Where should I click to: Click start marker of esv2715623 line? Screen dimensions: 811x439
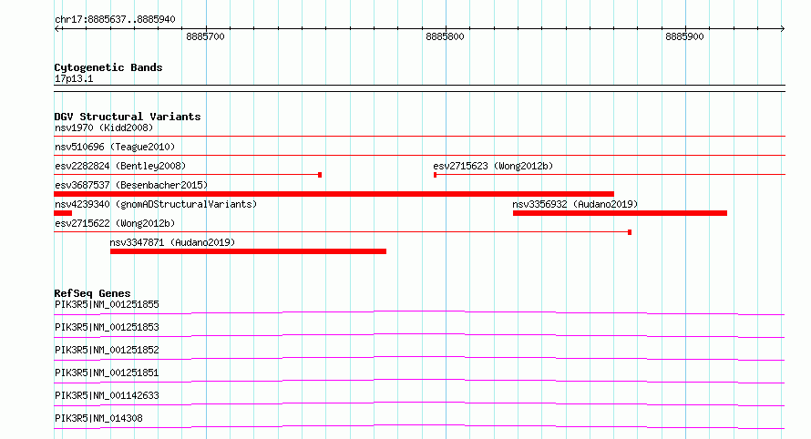tap(435, 175)
